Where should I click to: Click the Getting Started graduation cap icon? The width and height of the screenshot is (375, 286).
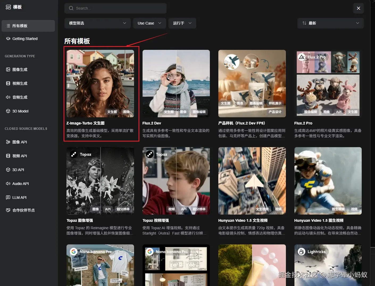click(8, 39)
